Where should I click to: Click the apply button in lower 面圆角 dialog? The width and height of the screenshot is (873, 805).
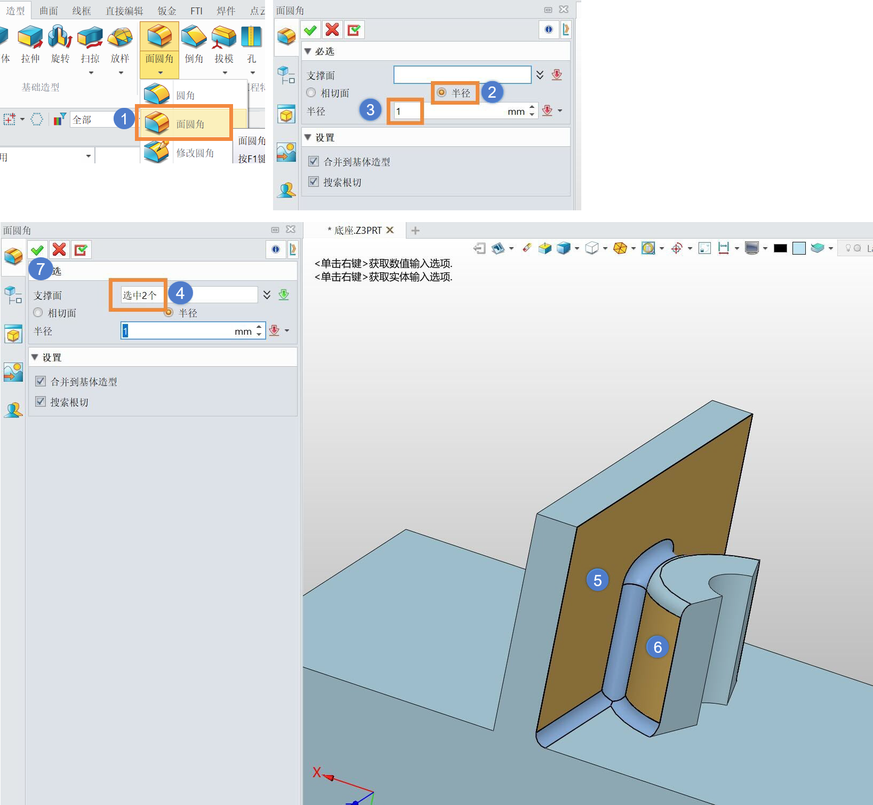point(82,250)
